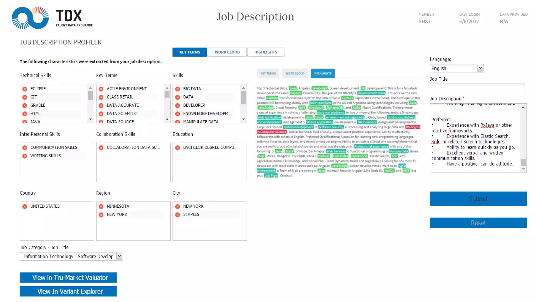
Task: Remove BIG DATA skill entry
Action: tap(177, 89)
